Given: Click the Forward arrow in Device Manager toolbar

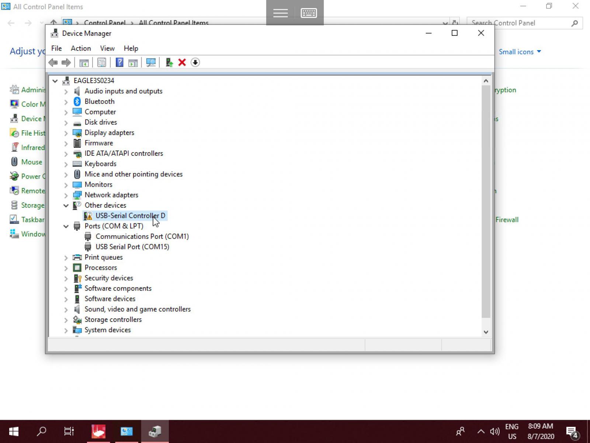Looking at the screenshot, I should click(x=66, y=62).
